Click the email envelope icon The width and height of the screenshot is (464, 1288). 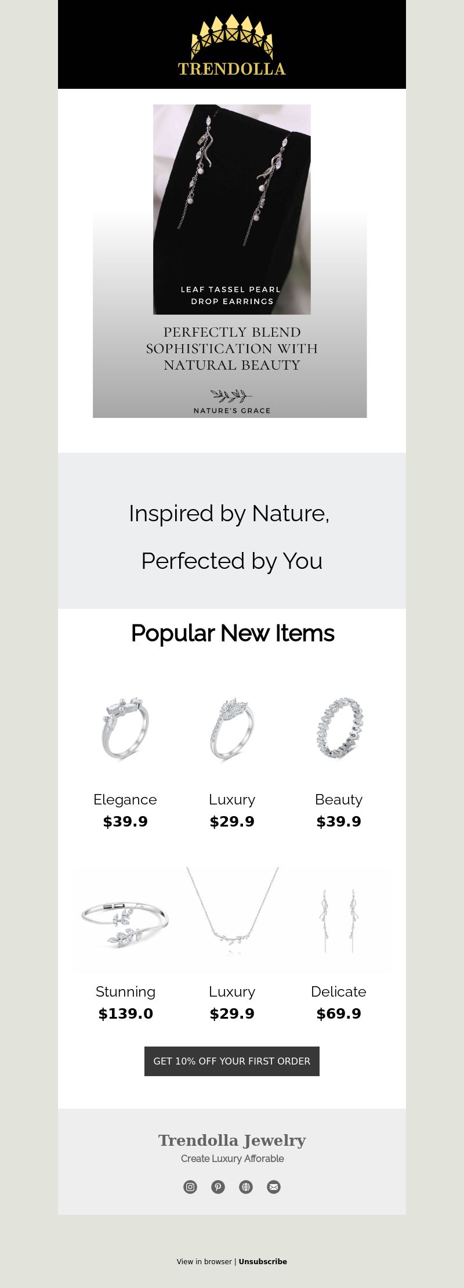(x=274, y=1187)
